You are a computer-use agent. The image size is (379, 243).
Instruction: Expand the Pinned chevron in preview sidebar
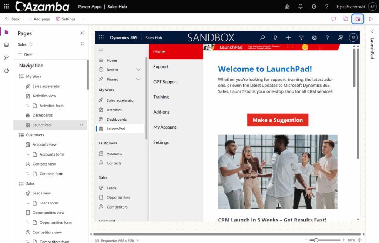point(138,79)
